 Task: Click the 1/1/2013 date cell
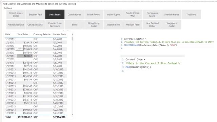(10, 39)
